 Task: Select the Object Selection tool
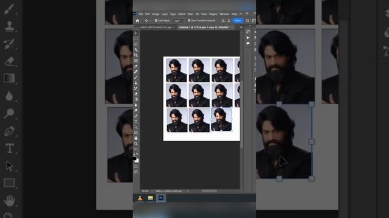tap(136, 50)
